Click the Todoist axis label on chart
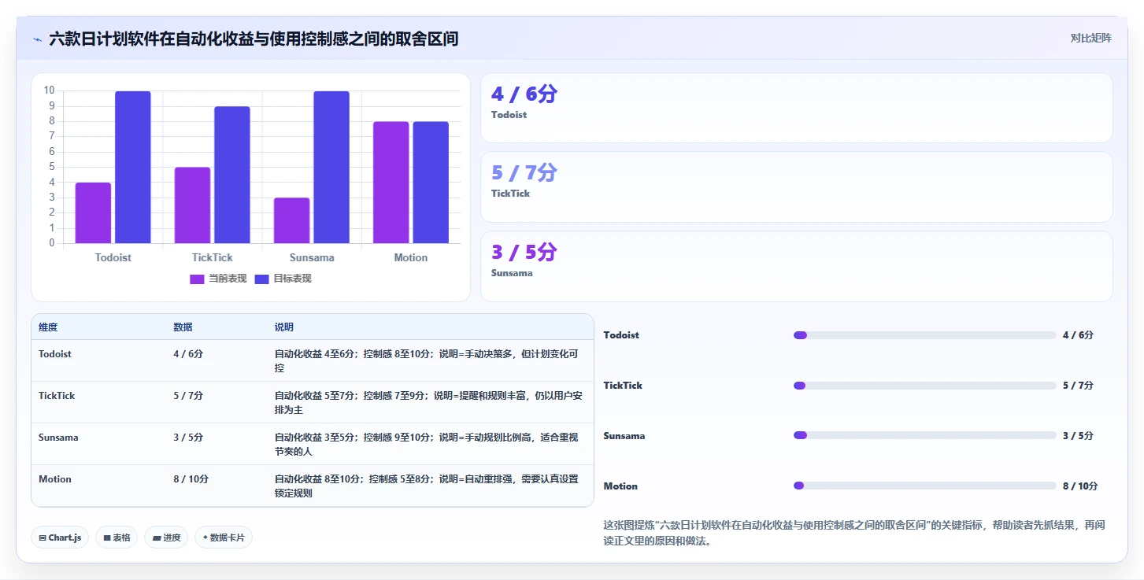This screenshot has height=580, width=1144. (113, 258)
